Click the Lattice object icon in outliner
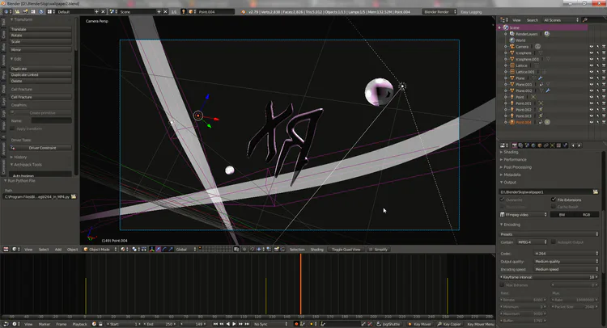The width and height of the screenshot is (607, 328). (x=511, y=65)
